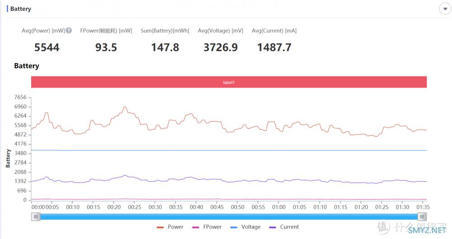Screen dimensions: 452x239
Task: Toggle the Power series in legend
Action: [170, 227]
